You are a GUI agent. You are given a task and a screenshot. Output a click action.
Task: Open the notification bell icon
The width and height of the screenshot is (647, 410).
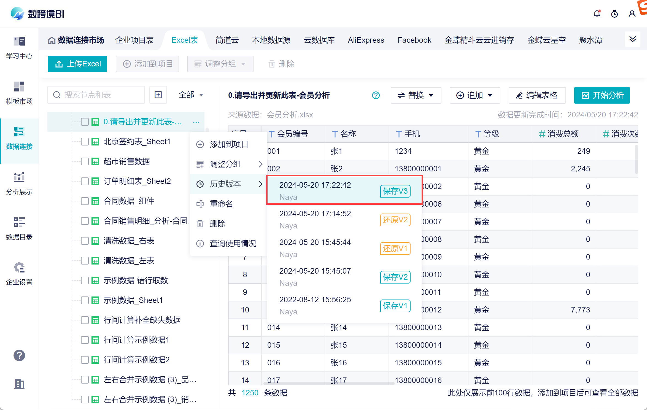point(597,14)
